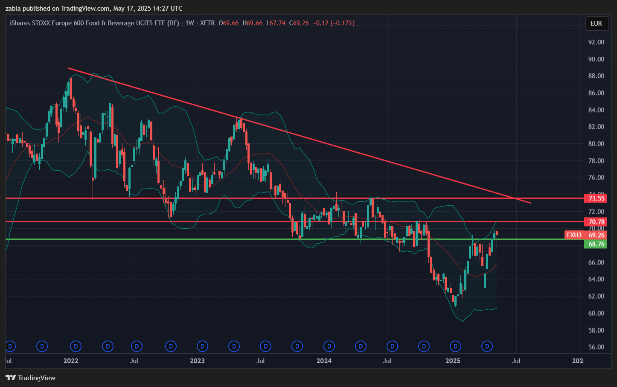Viewport: 617px width, 387px height.
Task: Click dividend marker above Jul 2022 label
Action: coord(137,346)
